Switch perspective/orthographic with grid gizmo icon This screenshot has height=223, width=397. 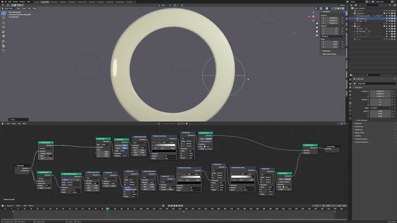tap(317, 35)
